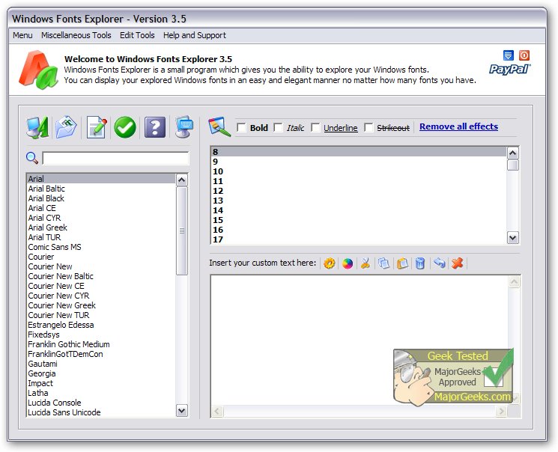
Task: Enable the Strikeout checkbox
Action: [369, 127]
